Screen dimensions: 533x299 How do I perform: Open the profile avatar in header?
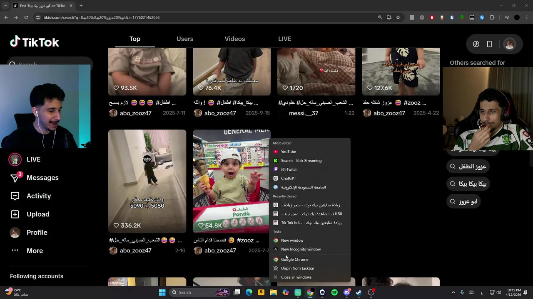point(510,44)
